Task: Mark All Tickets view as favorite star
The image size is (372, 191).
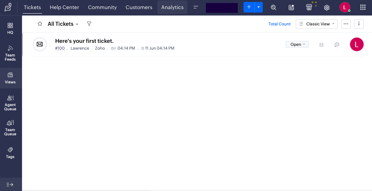Action: coord(40,24)
